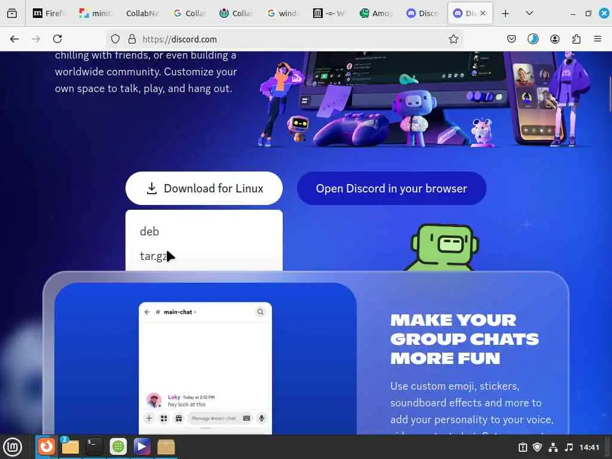Click back arrow in main-chat mockup

[147, 312]
